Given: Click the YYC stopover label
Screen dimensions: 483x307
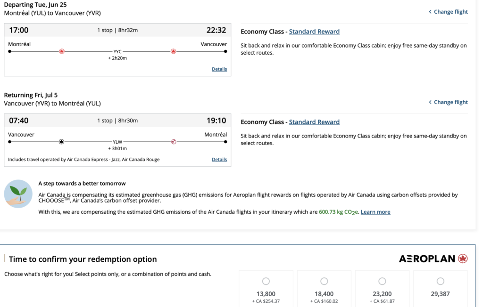Looking at the screenshot, I should coord(117,51).
